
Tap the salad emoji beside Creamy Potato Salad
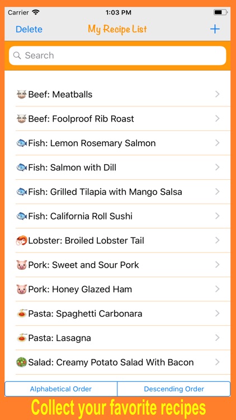pyautogui.click(x=21, y=362)
